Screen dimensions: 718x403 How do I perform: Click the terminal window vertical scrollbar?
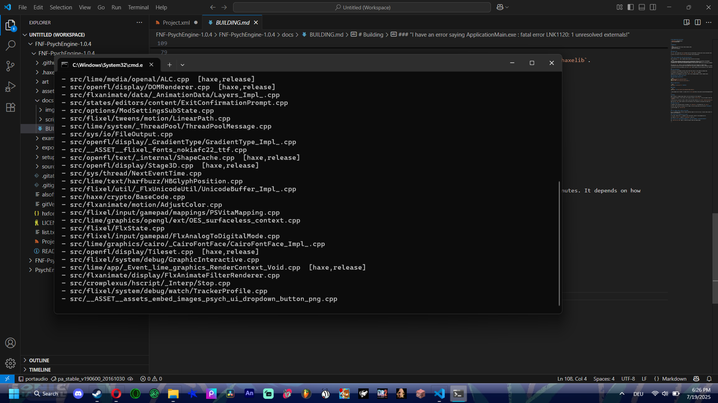(x=559, y=243)
